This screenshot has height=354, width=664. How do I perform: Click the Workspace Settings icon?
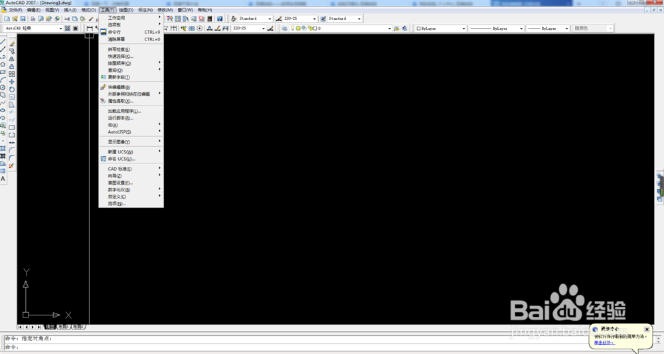[67, 29]
